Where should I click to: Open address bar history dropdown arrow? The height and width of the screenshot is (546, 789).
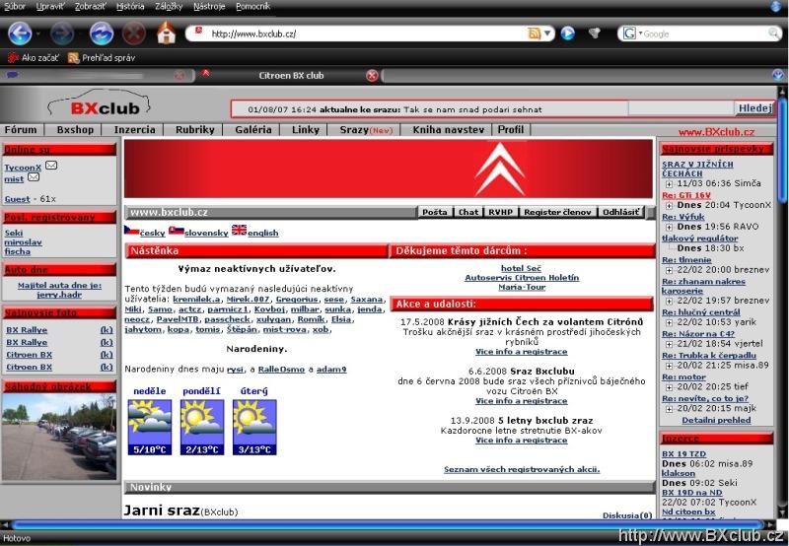click(x=547, y=34)
